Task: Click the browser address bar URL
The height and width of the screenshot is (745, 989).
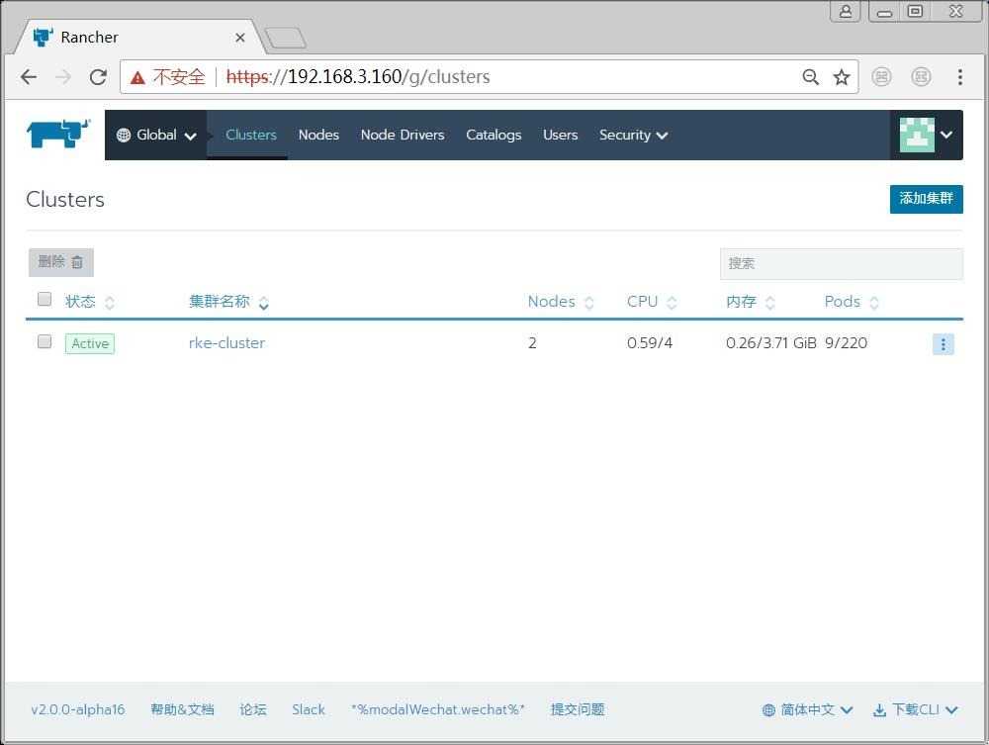Action: coord(358,77)
